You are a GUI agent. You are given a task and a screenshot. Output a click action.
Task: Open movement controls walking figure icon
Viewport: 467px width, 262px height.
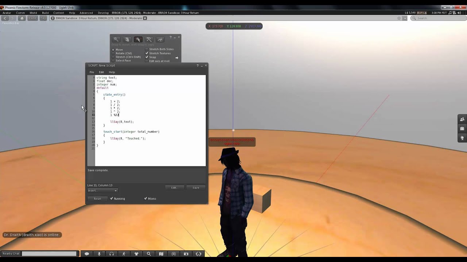[124, 254]
